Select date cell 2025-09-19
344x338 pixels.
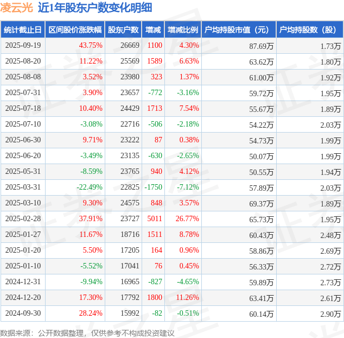(x=23, y=46)
